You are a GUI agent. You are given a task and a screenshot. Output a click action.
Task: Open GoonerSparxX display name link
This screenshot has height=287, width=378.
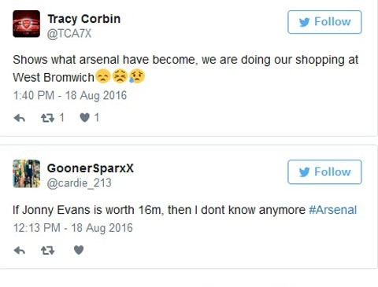91,168
